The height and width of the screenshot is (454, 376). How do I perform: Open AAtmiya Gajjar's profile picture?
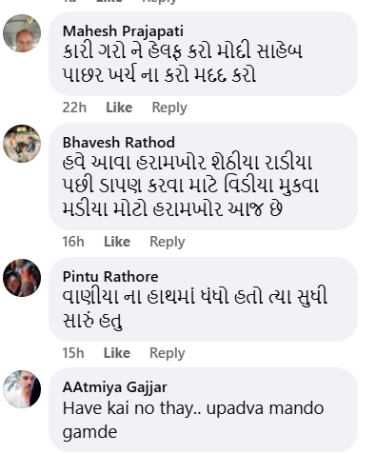22,389
